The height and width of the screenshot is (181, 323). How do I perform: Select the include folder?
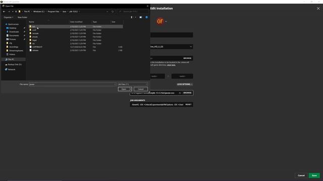click(x=76, y=33)
